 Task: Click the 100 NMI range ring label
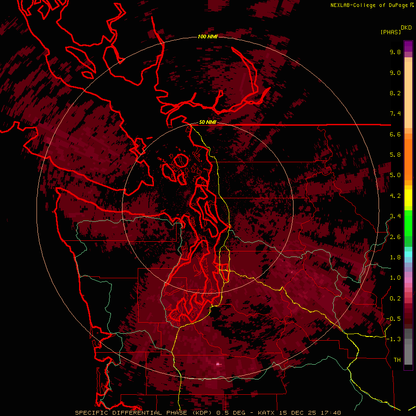[208, 37]
